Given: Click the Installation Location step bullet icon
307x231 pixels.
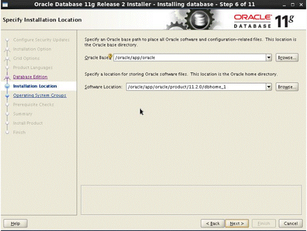Looking at the screenshot, I should point(7,86).
